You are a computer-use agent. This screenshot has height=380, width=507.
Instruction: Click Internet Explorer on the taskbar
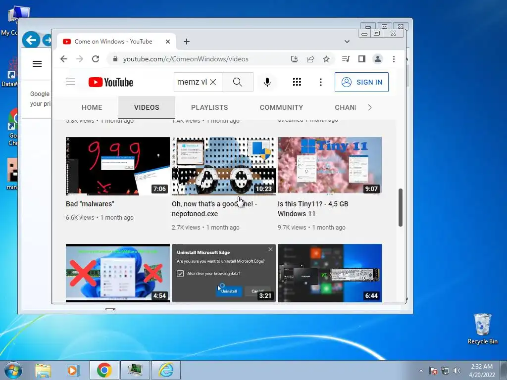click(x=166, y=370)
